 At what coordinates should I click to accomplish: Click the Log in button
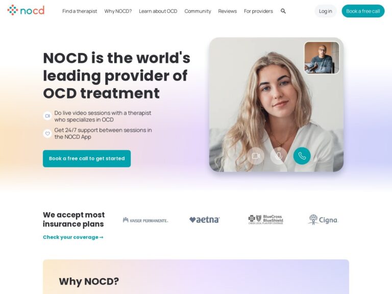325,11
